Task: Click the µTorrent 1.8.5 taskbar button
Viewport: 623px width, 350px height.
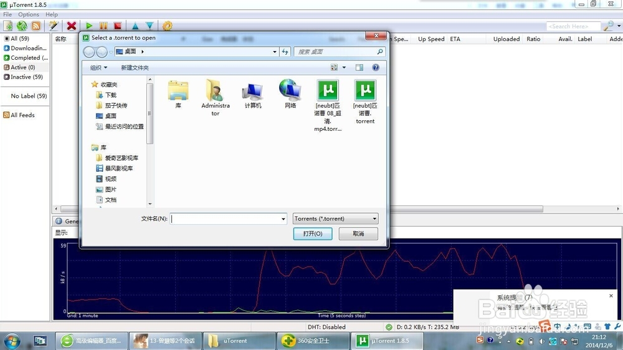Action: 388,341
